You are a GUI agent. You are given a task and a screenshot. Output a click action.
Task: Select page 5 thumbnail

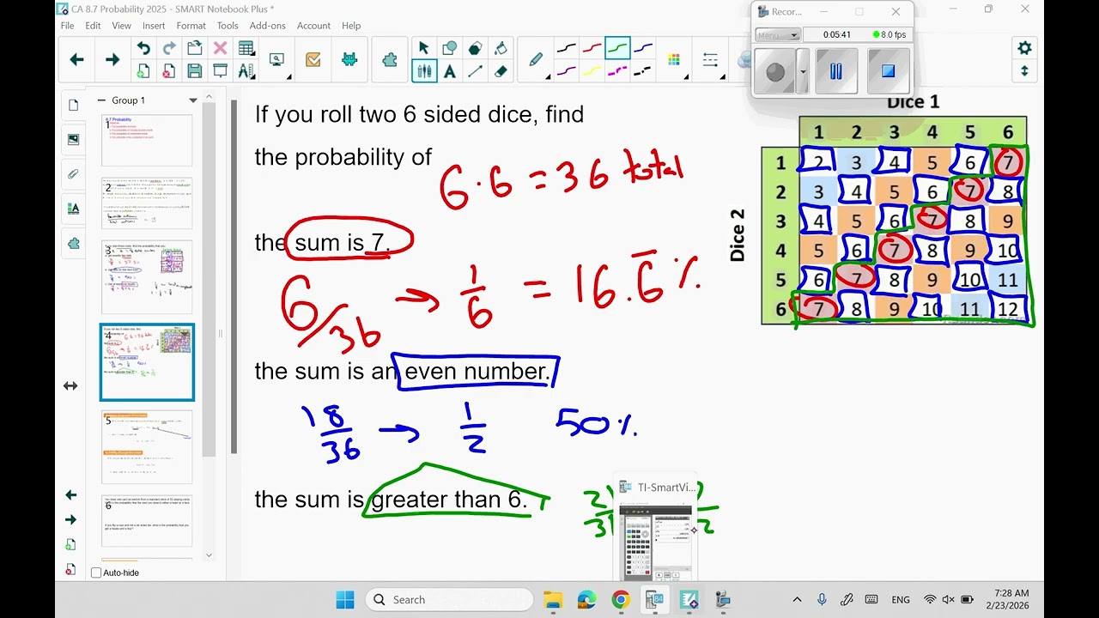tap(147, 446)
